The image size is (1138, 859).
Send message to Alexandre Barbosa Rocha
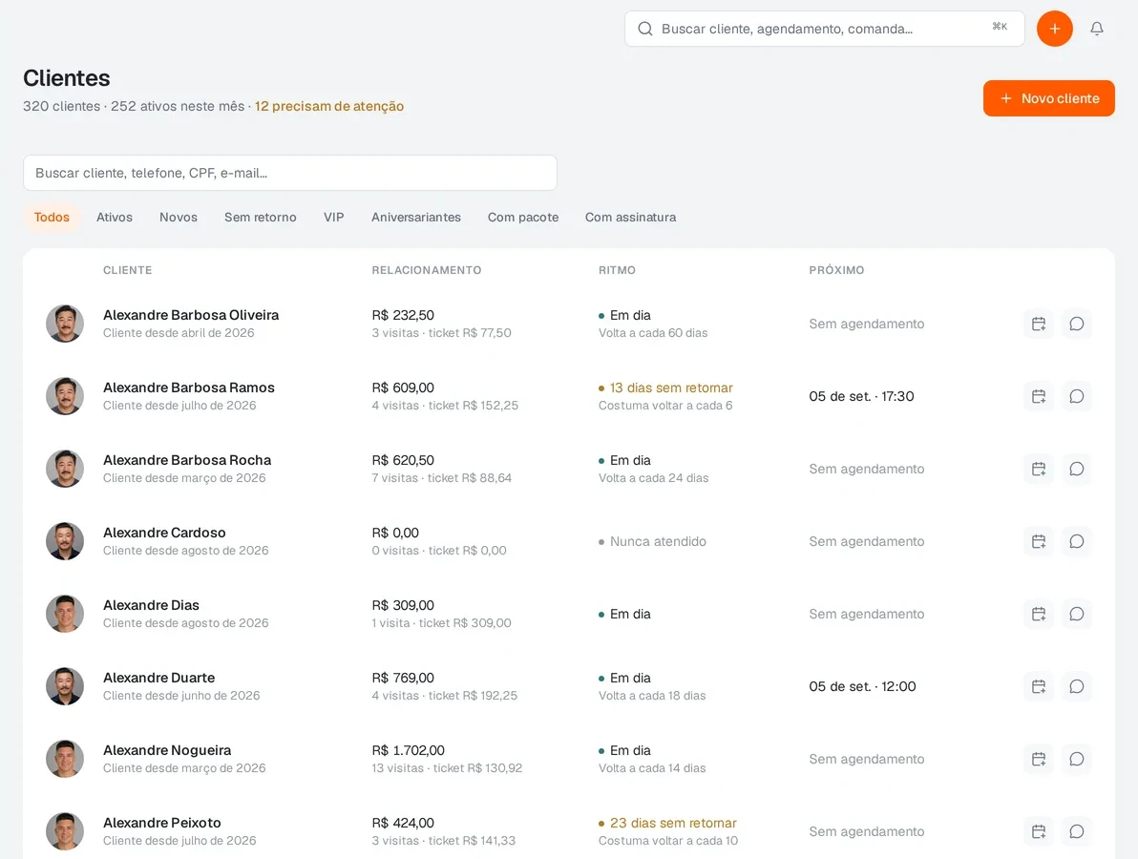[x=1076, y=469]
